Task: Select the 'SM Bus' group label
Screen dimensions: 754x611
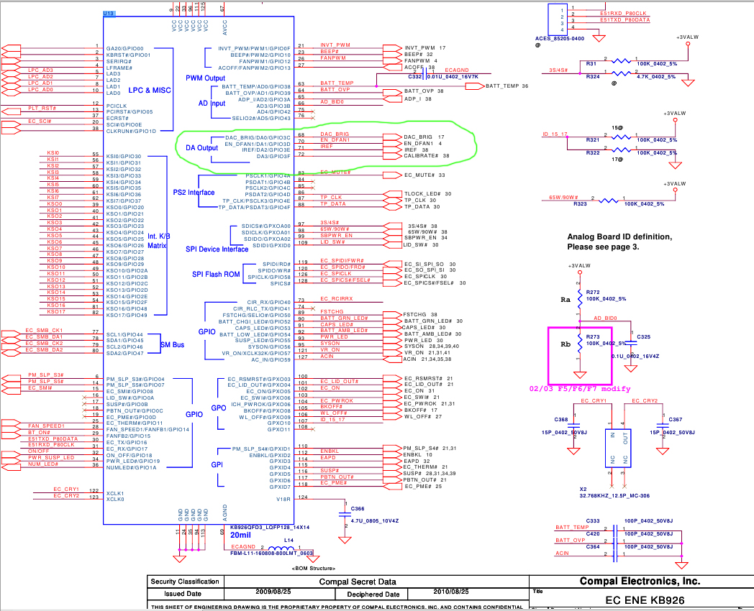Action: 172,345
